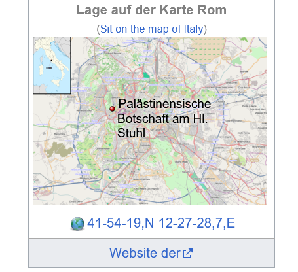The height and width of the screenshot is (272, 298).
Task: Click the gray footer row containing Website link
Action: [x=151, y=253]
